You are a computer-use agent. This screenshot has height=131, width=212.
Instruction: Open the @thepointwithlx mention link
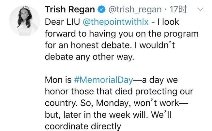click(115, 22)
